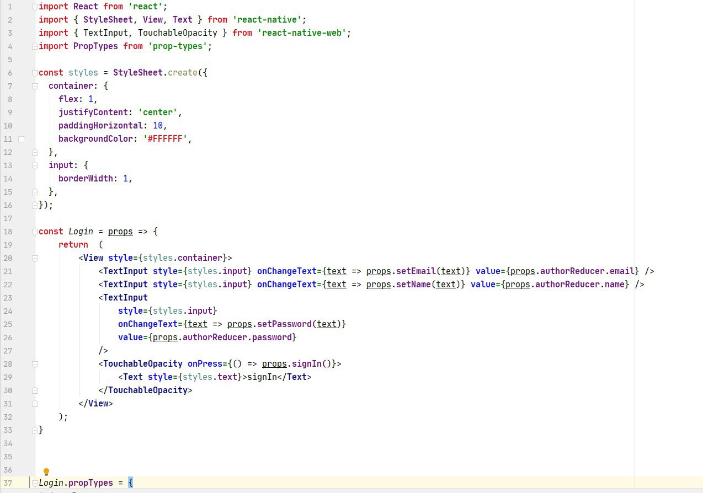Screen dimensions: 703x493
Task: Place cursor on the create method call
Action: 183,73
